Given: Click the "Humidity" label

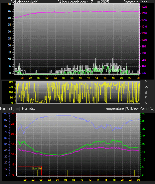Looking at the screenshot, I should tap(29, 108).
